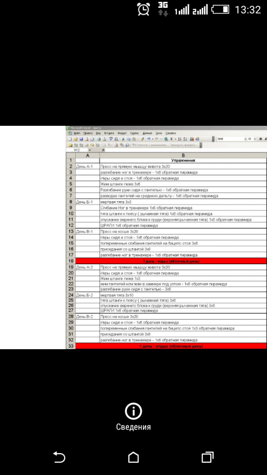Tap the Сведения info icon
This screenshot has height=475, width=267.
coord(133,411)
